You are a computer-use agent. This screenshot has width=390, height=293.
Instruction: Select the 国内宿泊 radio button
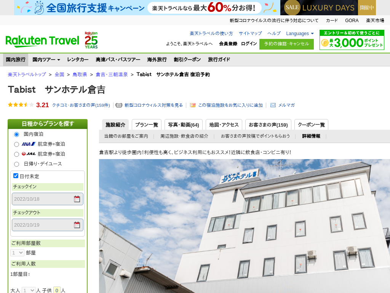17,135
